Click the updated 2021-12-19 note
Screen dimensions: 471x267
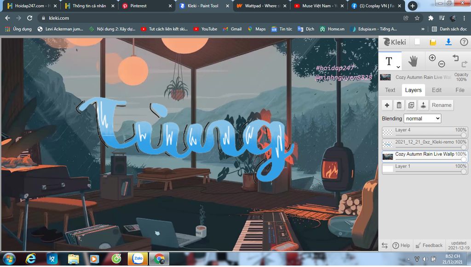point(459,245)
